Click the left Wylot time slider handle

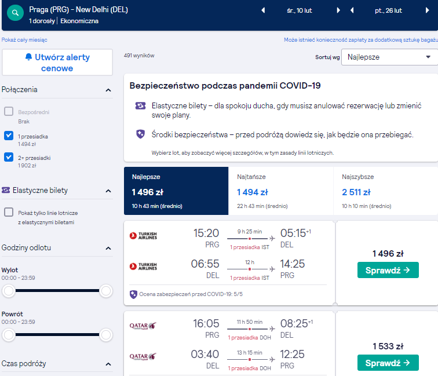pos(9,291)
